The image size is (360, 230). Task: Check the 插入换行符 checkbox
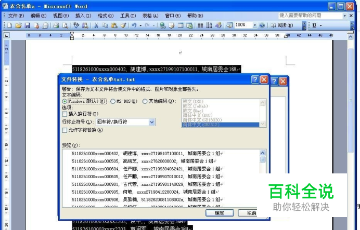point(65,114)
